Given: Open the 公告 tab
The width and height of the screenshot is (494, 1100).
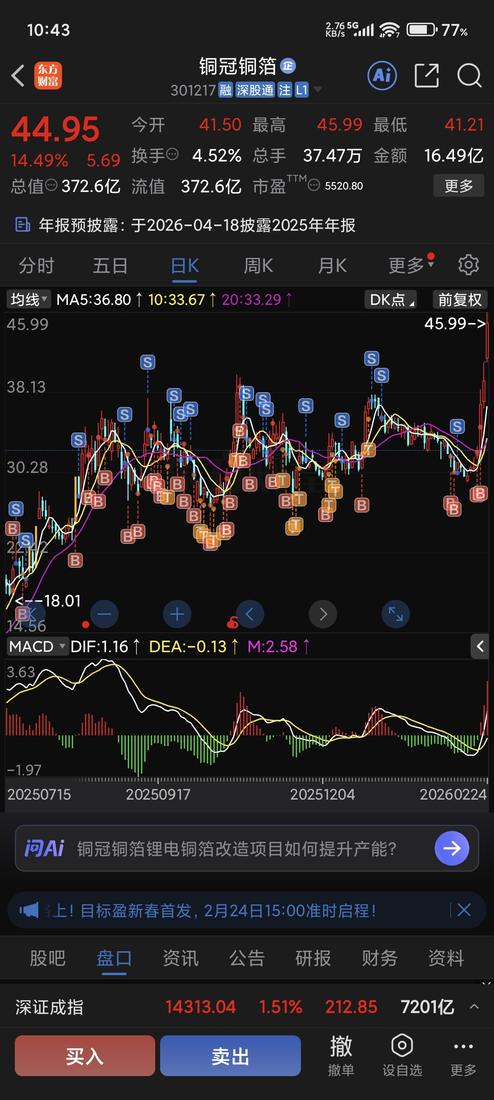Looking at the screenshot, I should 247,958.
